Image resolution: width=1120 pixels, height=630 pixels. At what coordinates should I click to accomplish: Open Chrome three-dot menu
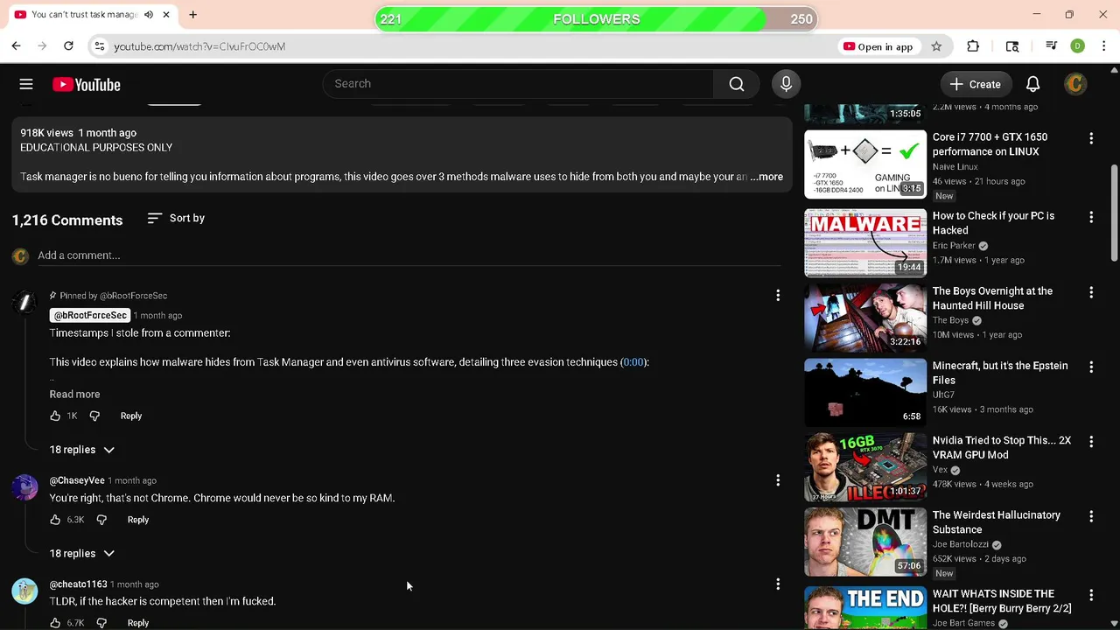coord(1103,46)
